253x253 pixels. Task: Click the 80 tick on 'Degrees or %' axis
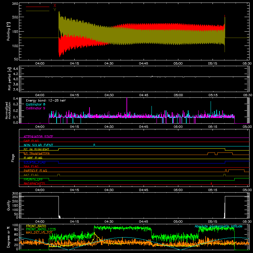pyautogui.click(x=16, y=229)
